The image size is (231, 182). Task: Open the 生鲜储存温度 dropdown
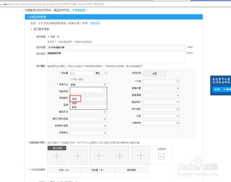tap(88, 126)
